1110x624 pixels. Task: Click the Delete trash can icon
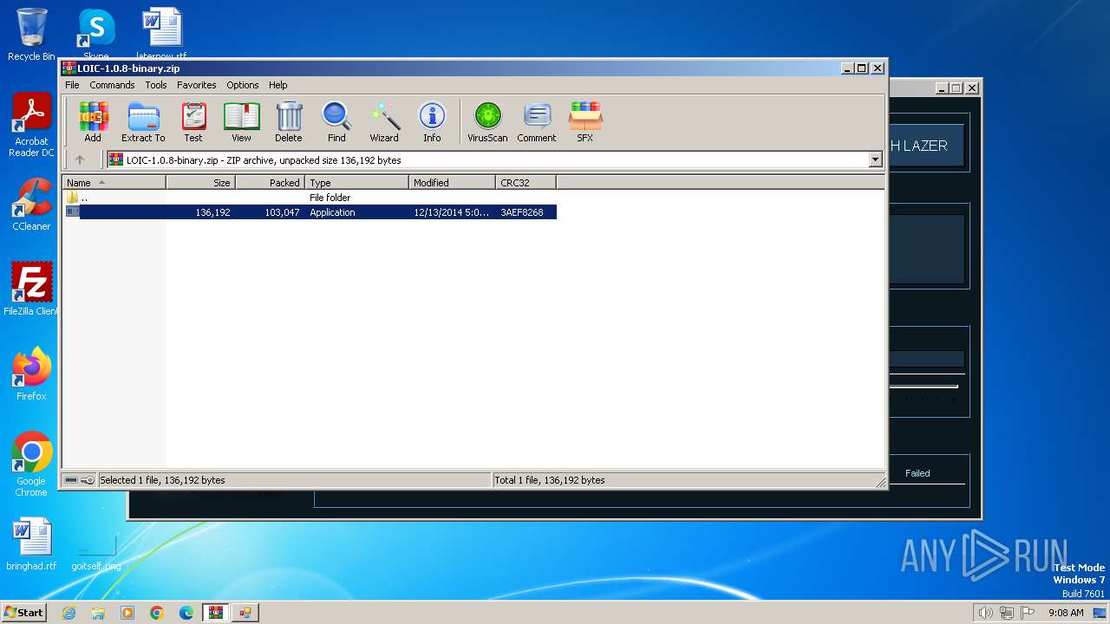pyautogui.click(x=289, y=122)
